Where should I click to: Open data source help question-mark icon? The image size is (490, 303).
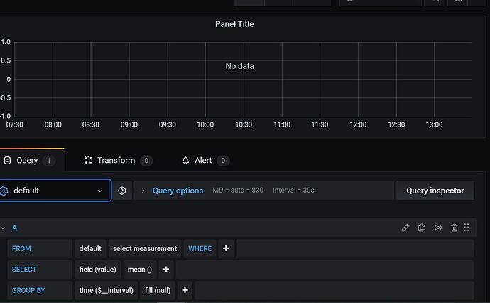point(122,191)
